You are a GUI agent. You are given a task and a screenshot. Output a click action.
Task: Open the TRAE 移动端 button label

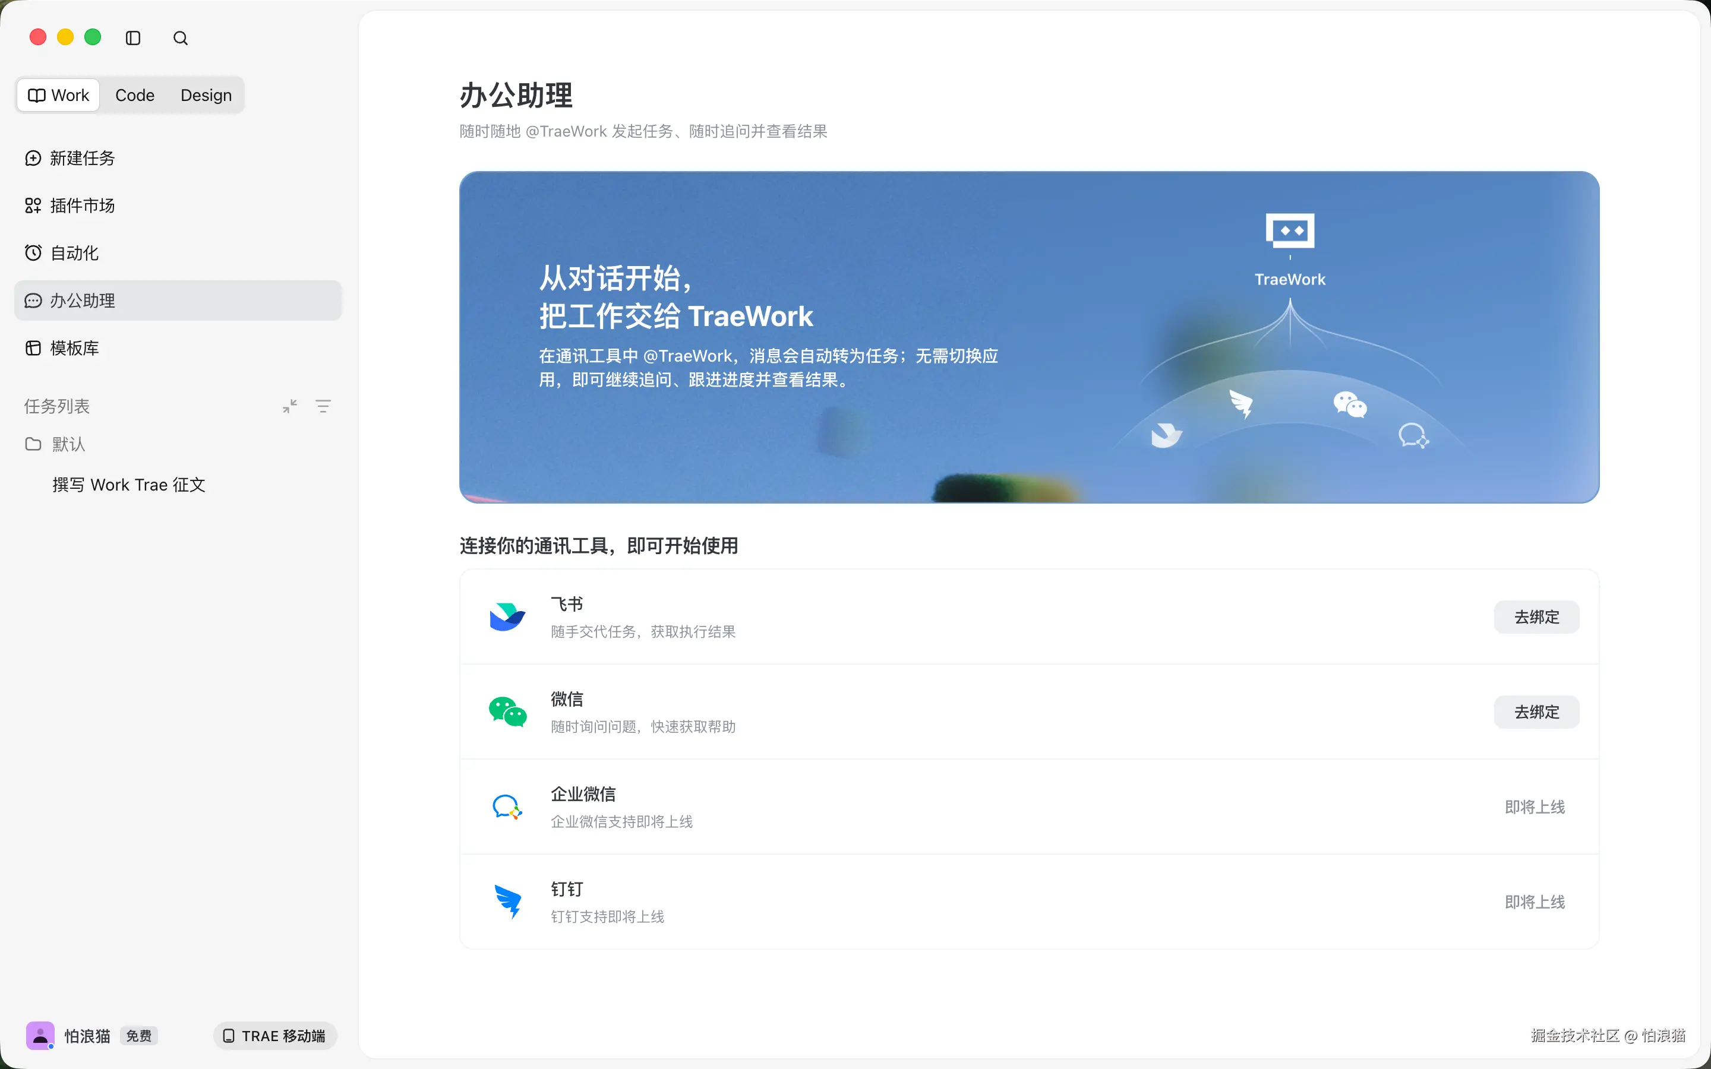coord(283,1036)
